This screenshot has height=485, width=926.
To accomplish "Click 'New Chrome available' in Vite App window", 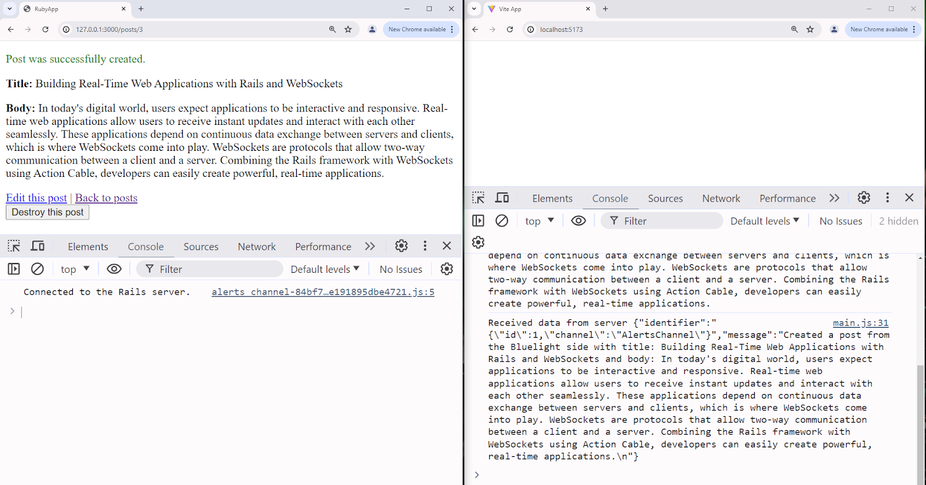I will click(x=879, y=29).
